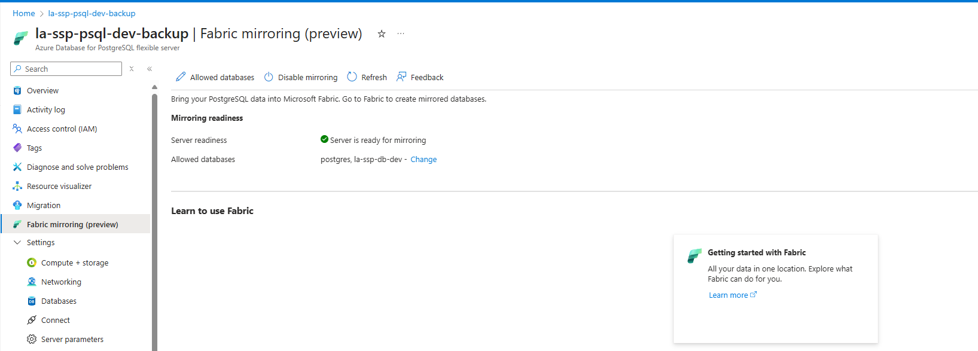
Task: Click the pencil icon for Allowed databases
Action: (x=181, y=77)
